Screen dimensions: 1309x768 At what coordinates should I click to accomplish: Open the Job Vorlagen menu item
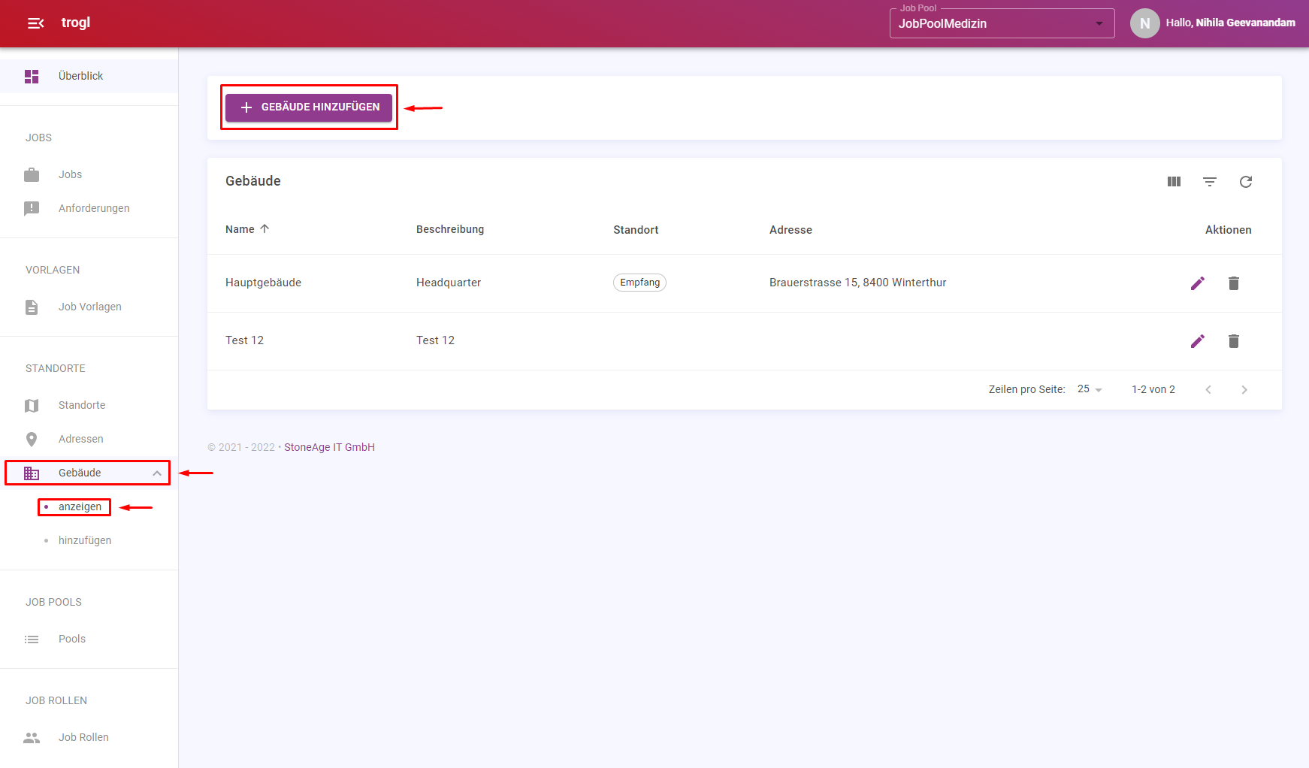[89, 307]
